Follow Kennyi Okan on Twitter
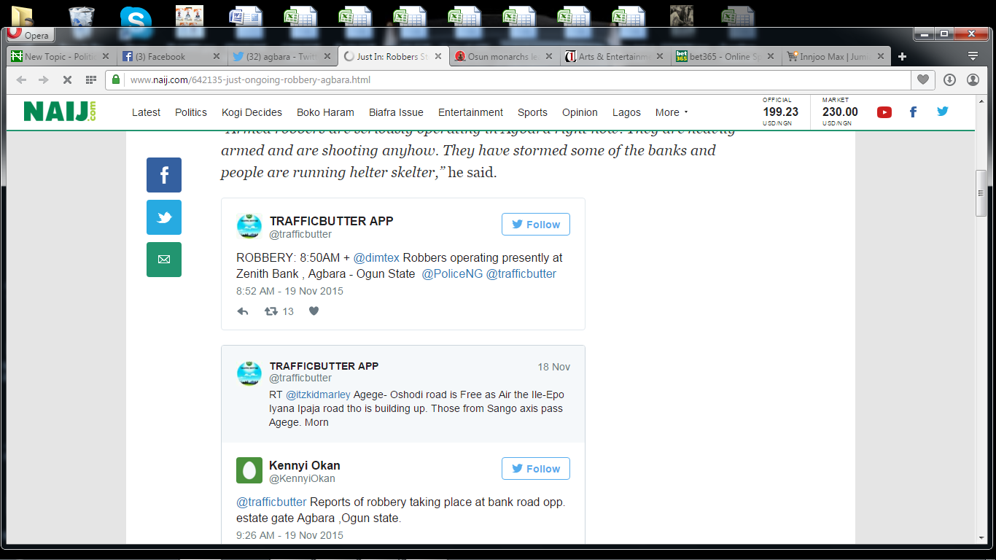The height and width of the screenshot is (560, 996). (536, 469)
